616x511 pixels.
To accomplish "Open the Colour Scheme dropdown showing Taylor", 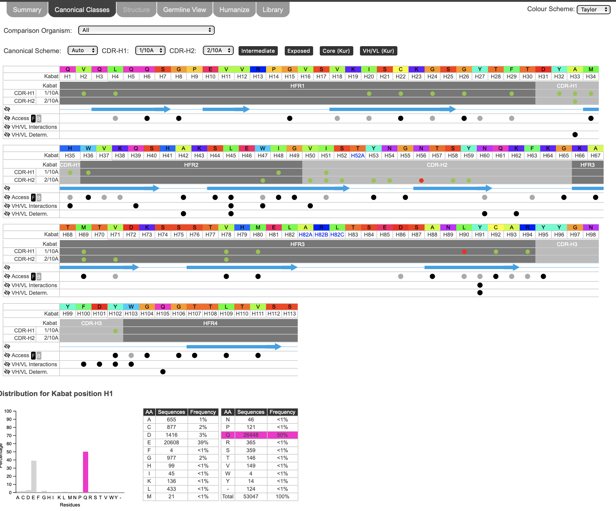I will pos(593,9).
